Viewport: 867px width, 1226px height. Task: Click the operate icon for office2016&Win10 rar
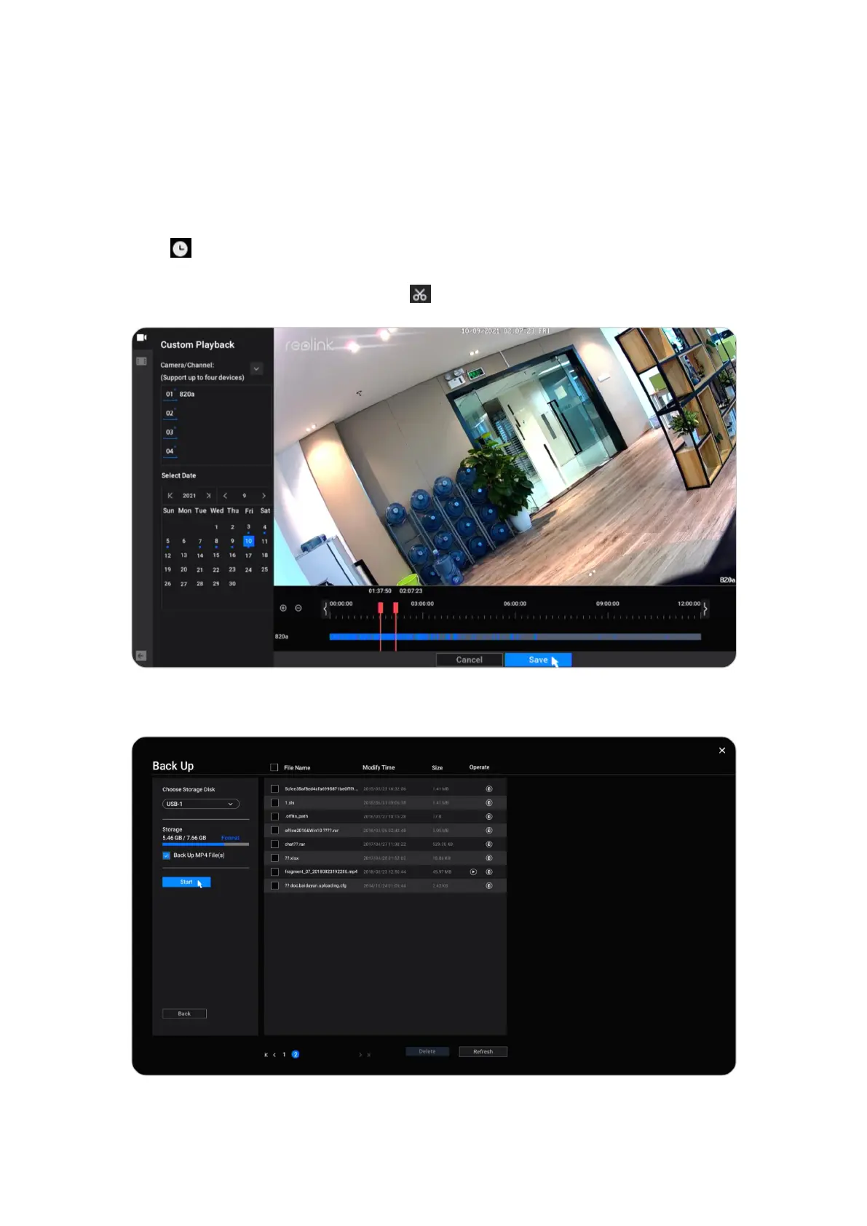click(489, 831)
